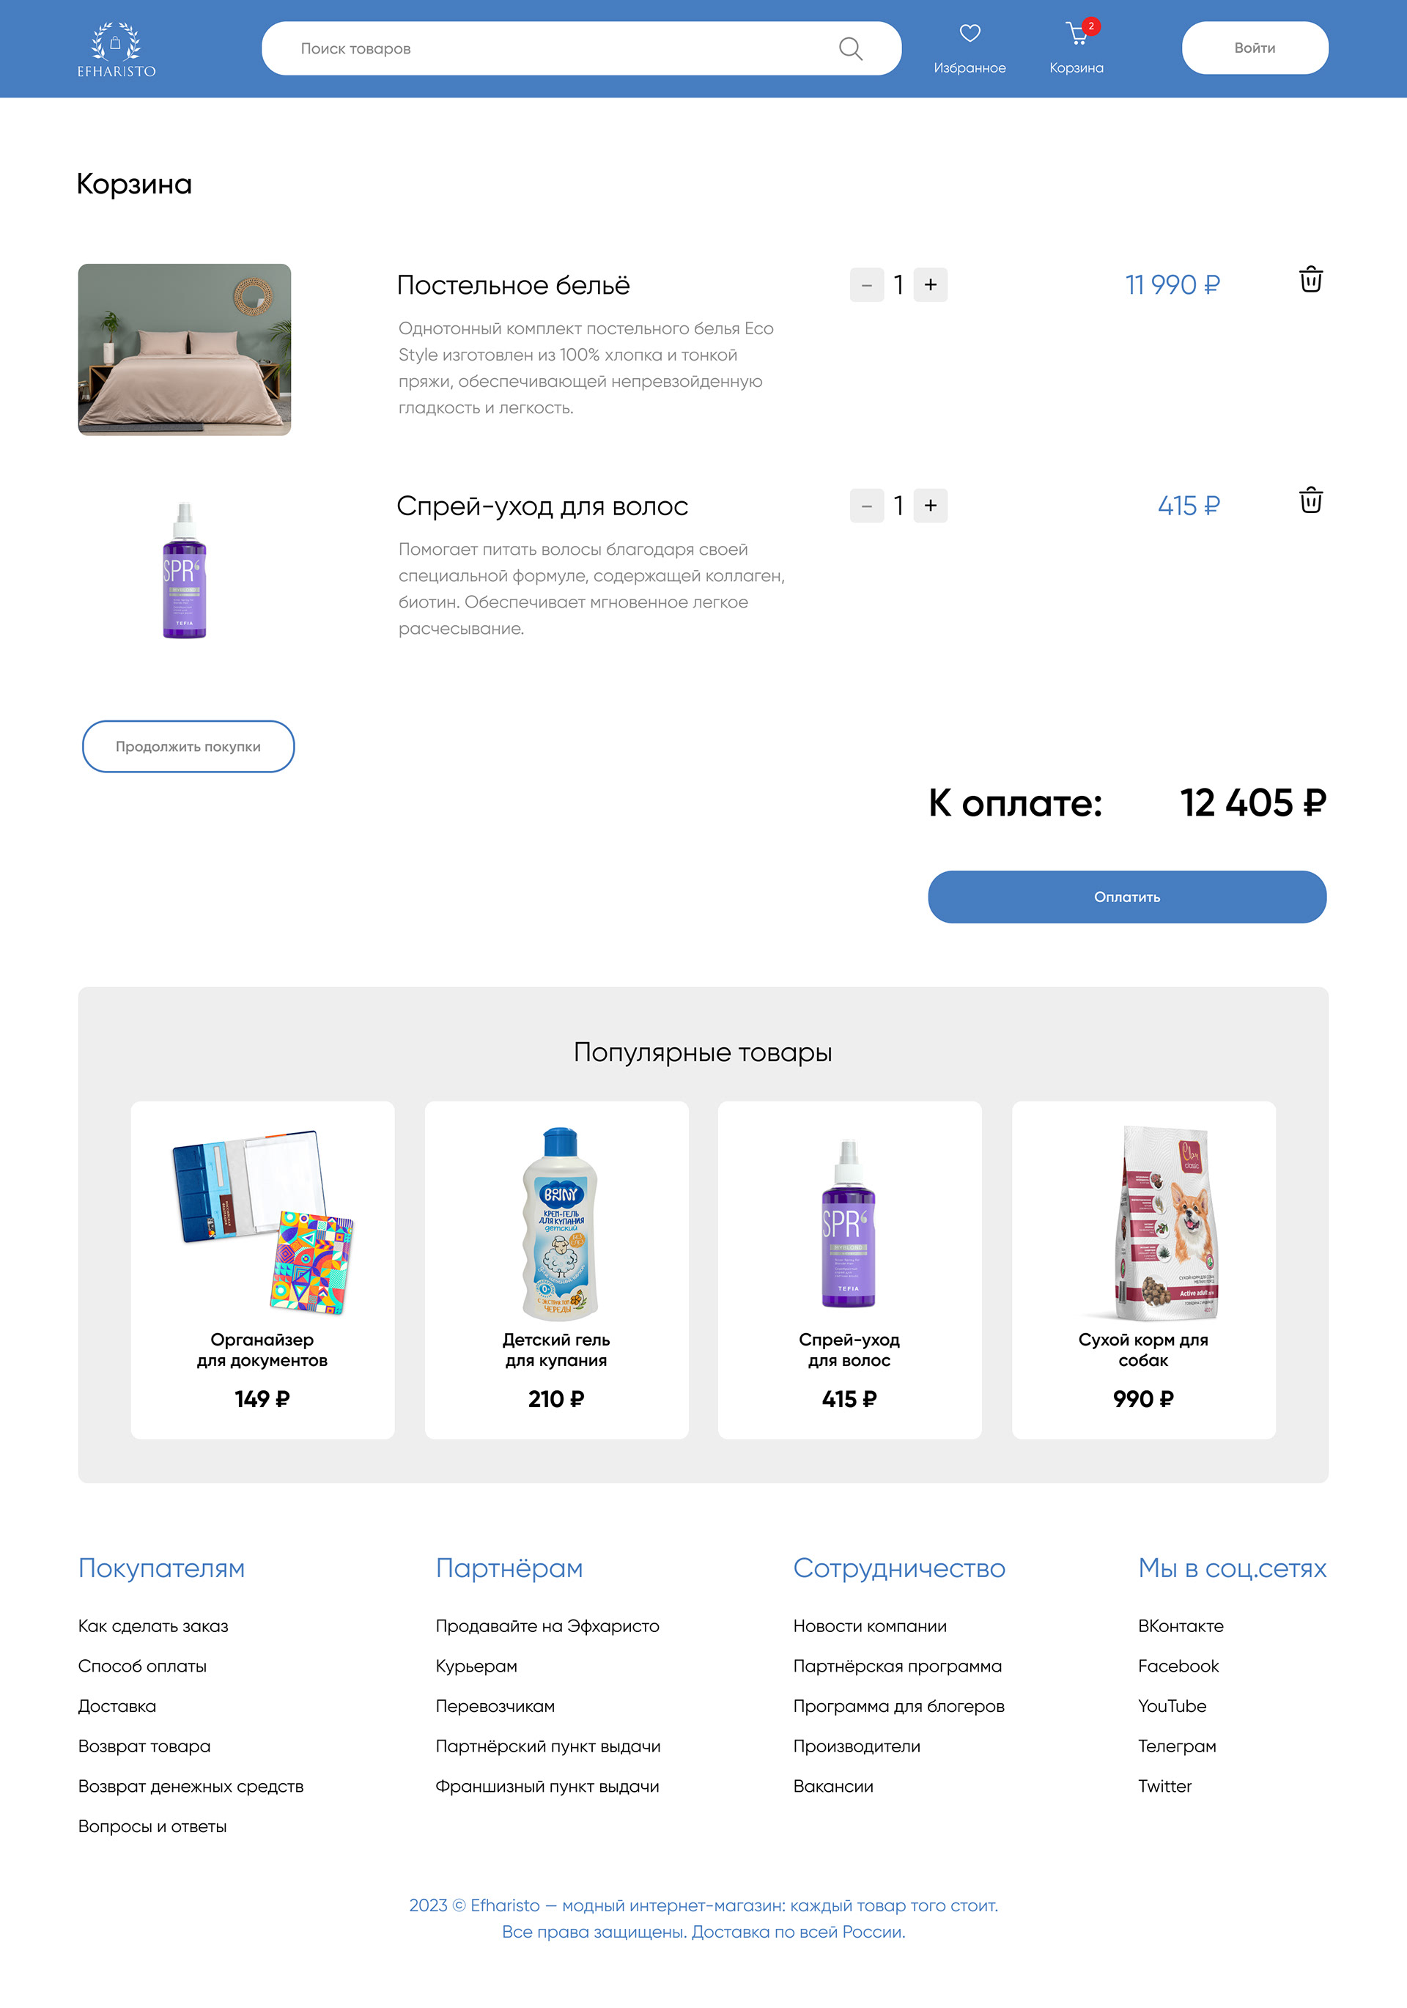This screenshot has width=1407, height=2008.
Task: Decrease Спрей-уход для волос quantity
Action: (x=867, y=506)
